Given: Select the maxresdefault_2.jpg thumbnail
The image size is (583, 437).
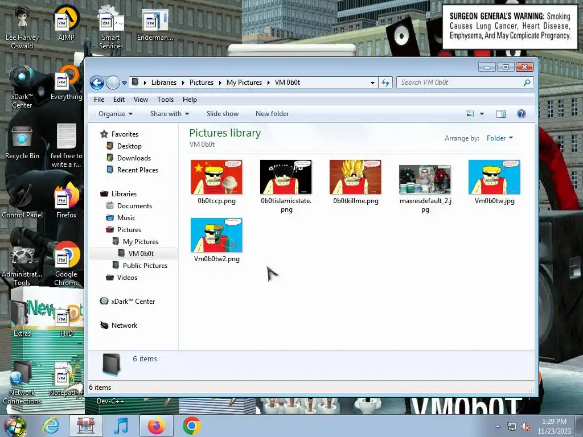Looking at the screenshot, I should click(x=425, y=180).
